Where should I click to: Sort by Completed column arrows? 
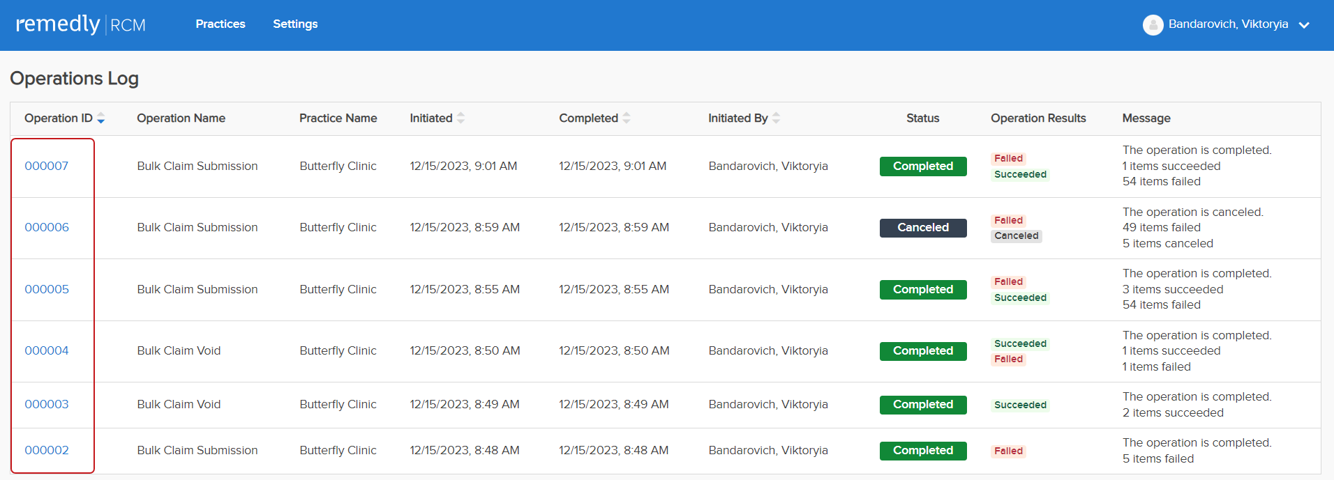627,118
